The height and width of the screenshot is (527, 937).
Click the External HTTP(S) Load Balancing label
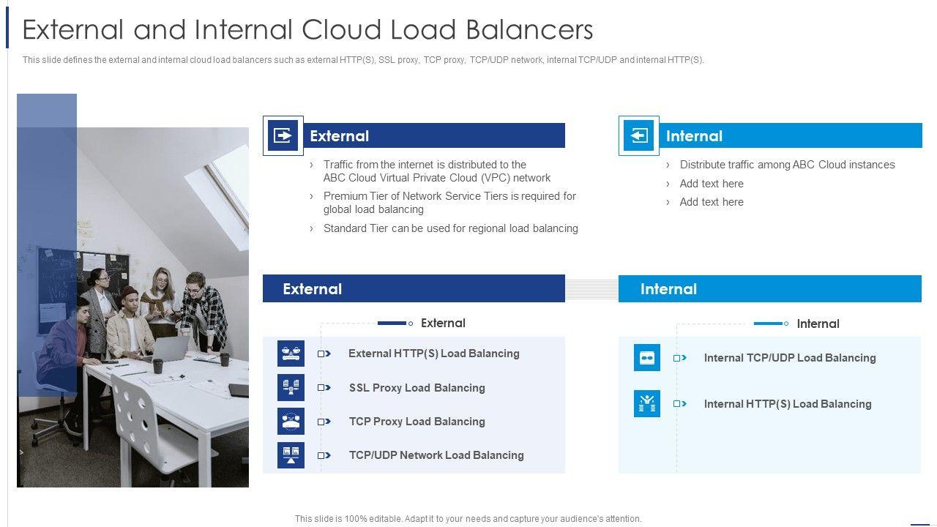(433, 354)
